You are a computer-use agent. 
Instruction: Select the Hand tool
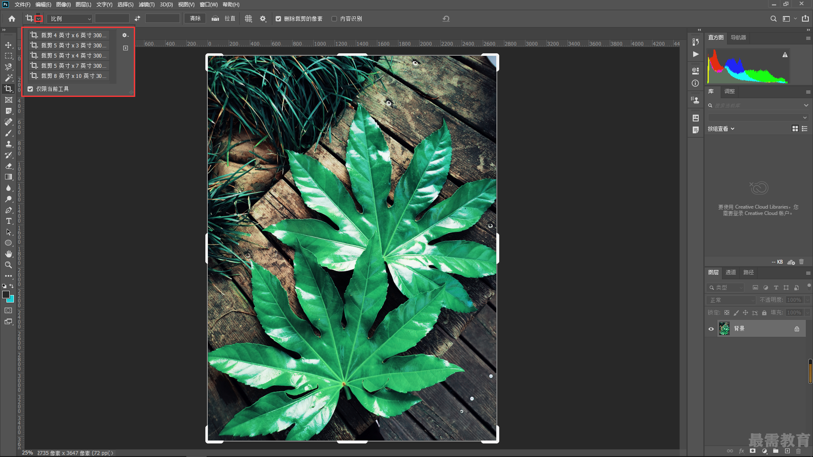coord(8,254)
